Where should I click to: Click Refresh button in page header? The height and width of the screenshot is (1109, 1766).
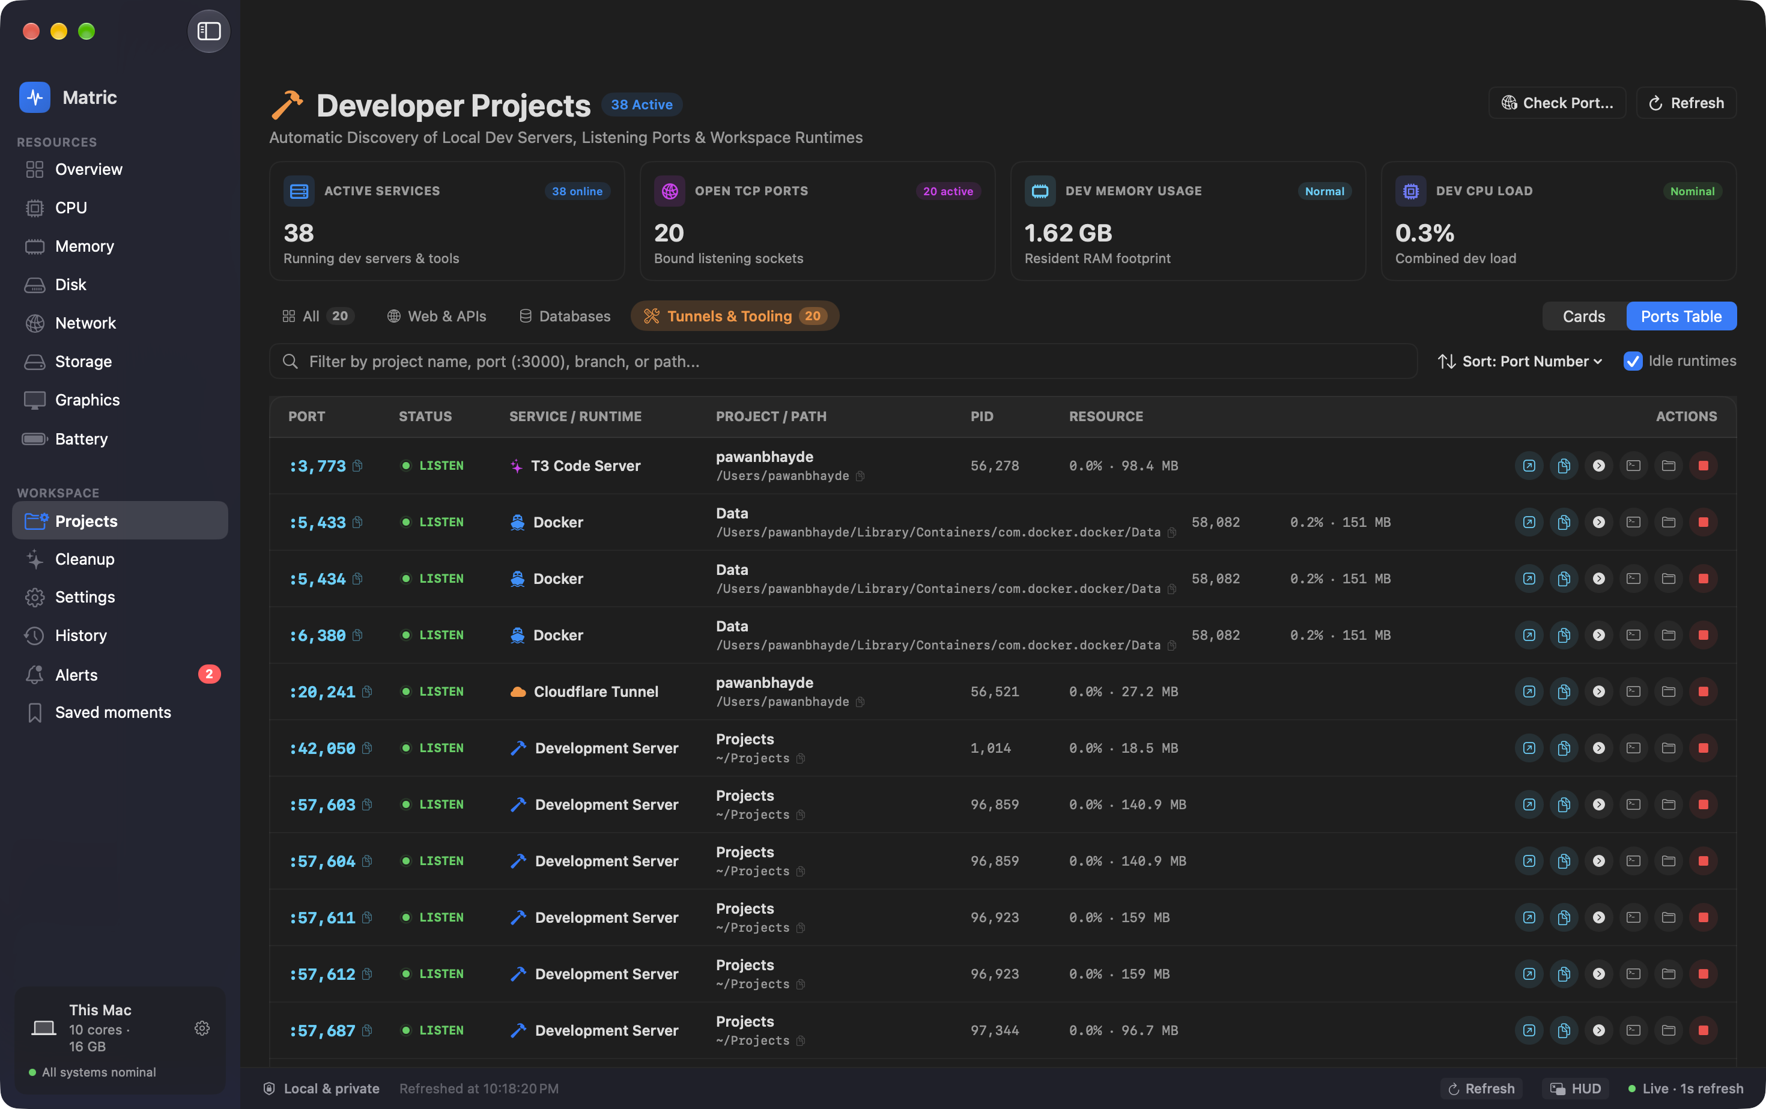tap(1686, 103)
